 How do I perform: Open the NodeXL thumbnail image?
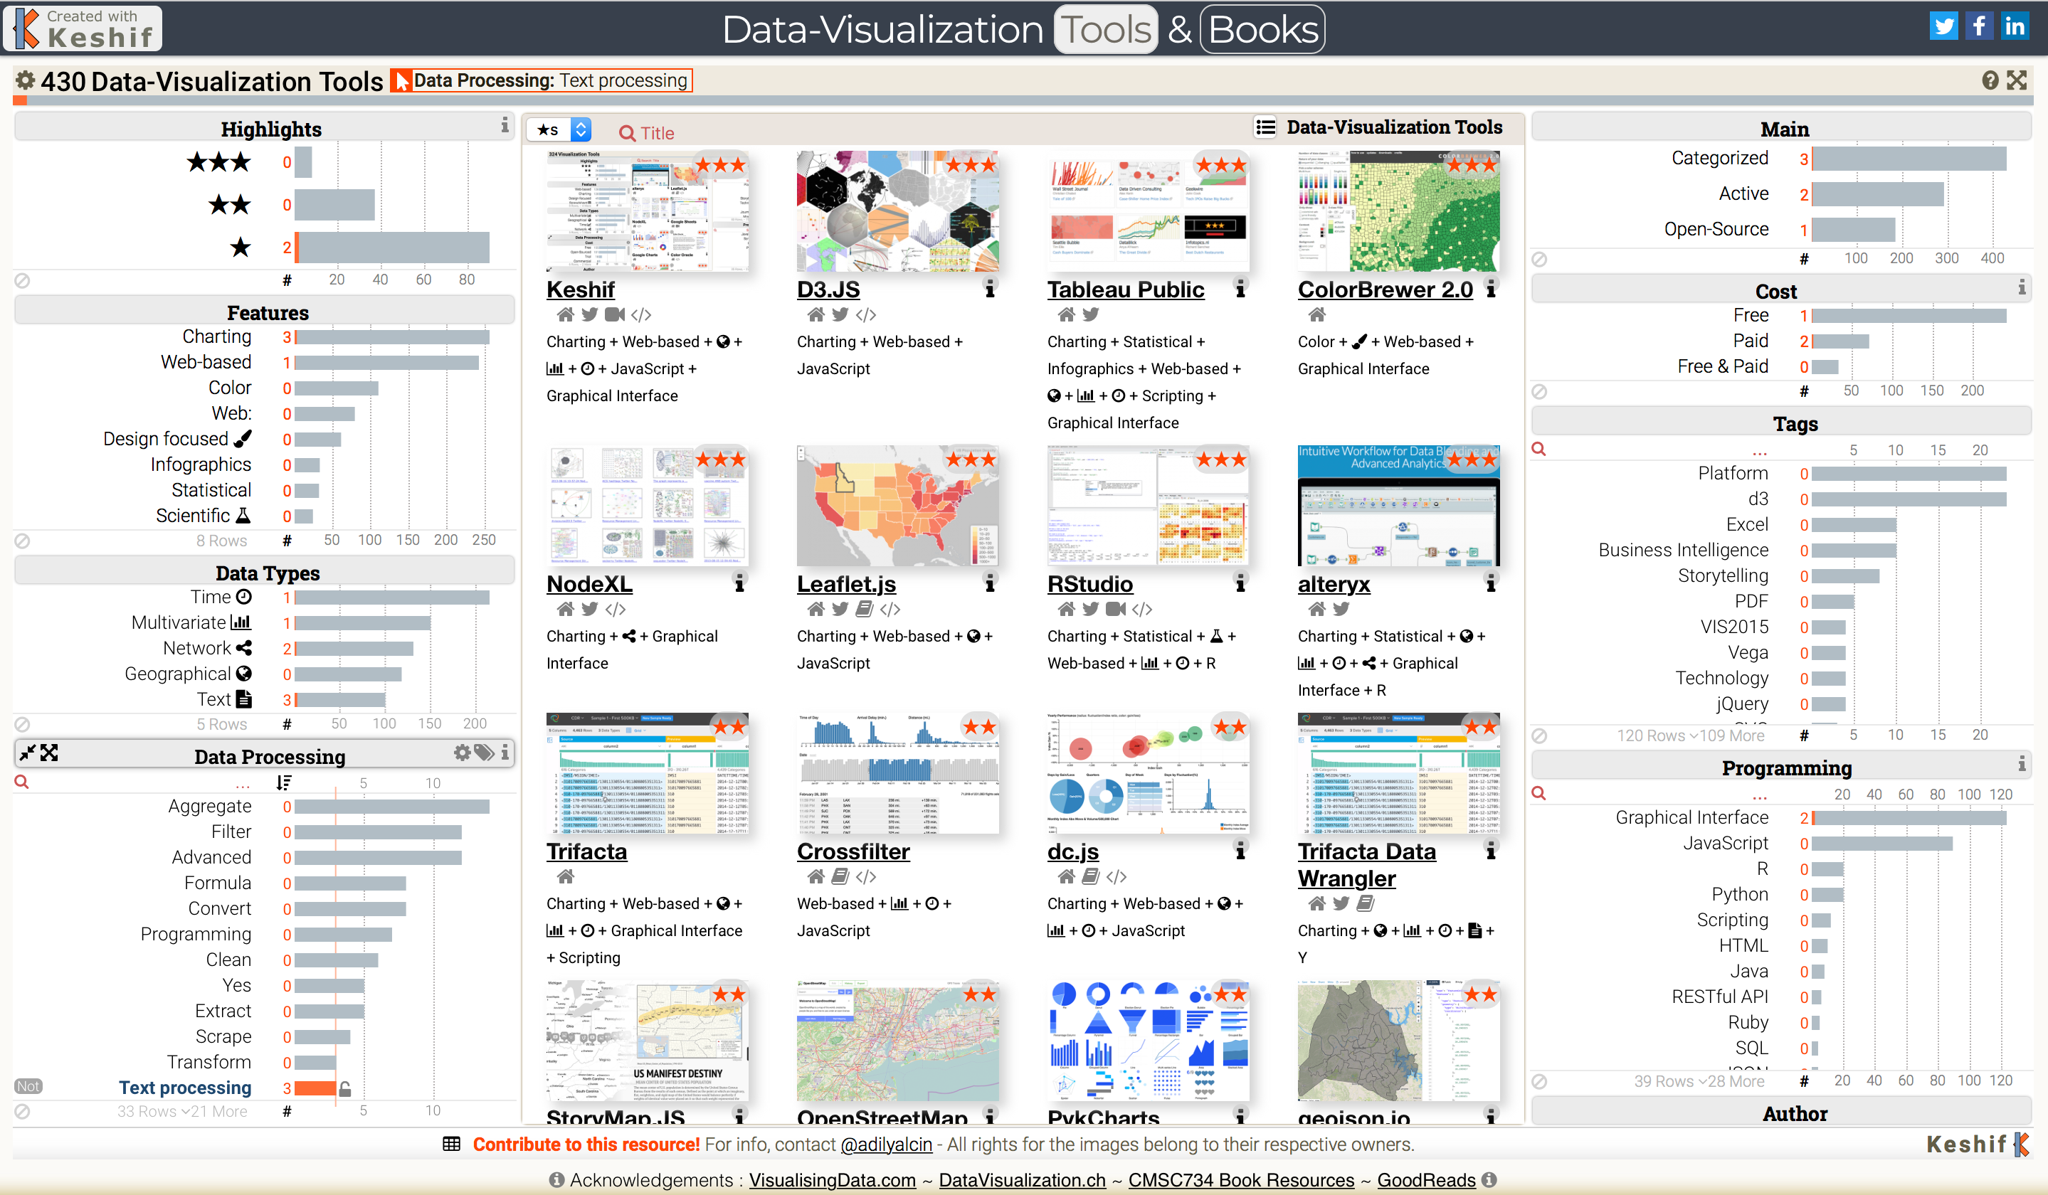click(647, 505)
